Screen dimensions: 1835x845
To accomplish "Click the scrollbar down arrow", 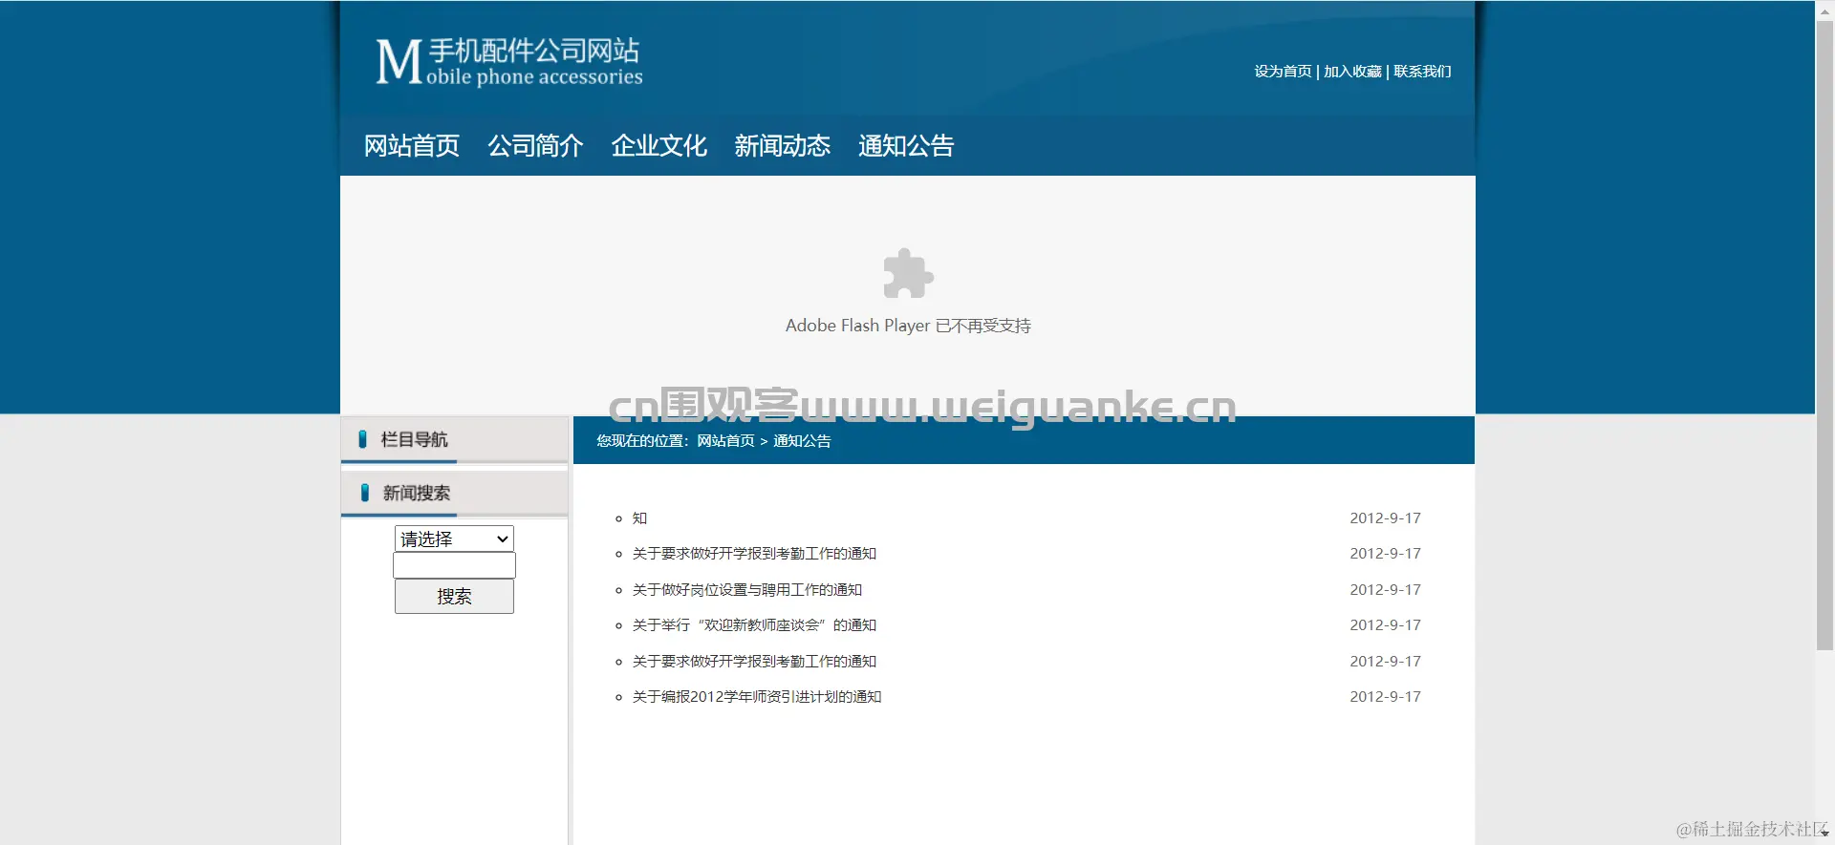I will [x=1824, y=834].
